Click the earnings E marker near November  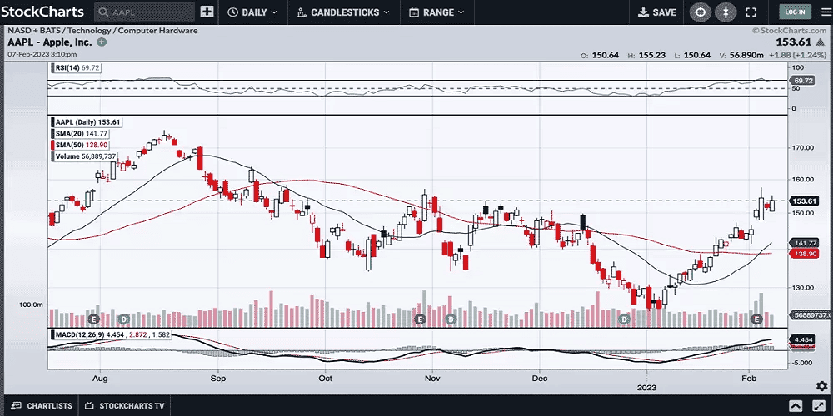point(419,319)
